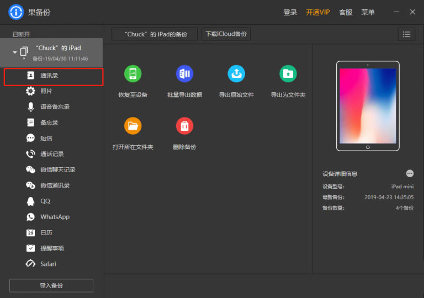Toggle the list view button at top right

coord(406,34)
